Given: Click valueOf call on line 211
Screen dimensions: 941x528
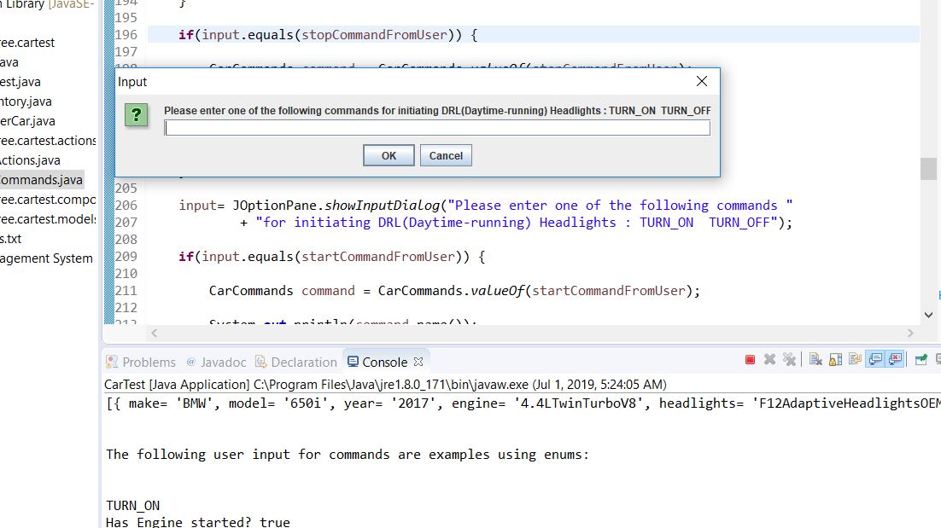Looking at the screenshot, I should click(498, 291).
